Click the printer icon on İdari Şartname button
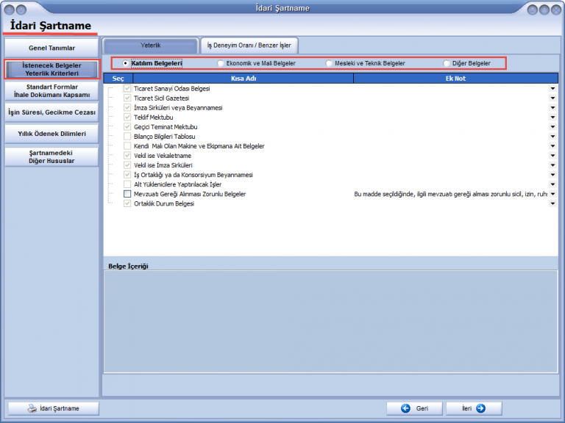565x423 pixels. (x=32, y=408)
